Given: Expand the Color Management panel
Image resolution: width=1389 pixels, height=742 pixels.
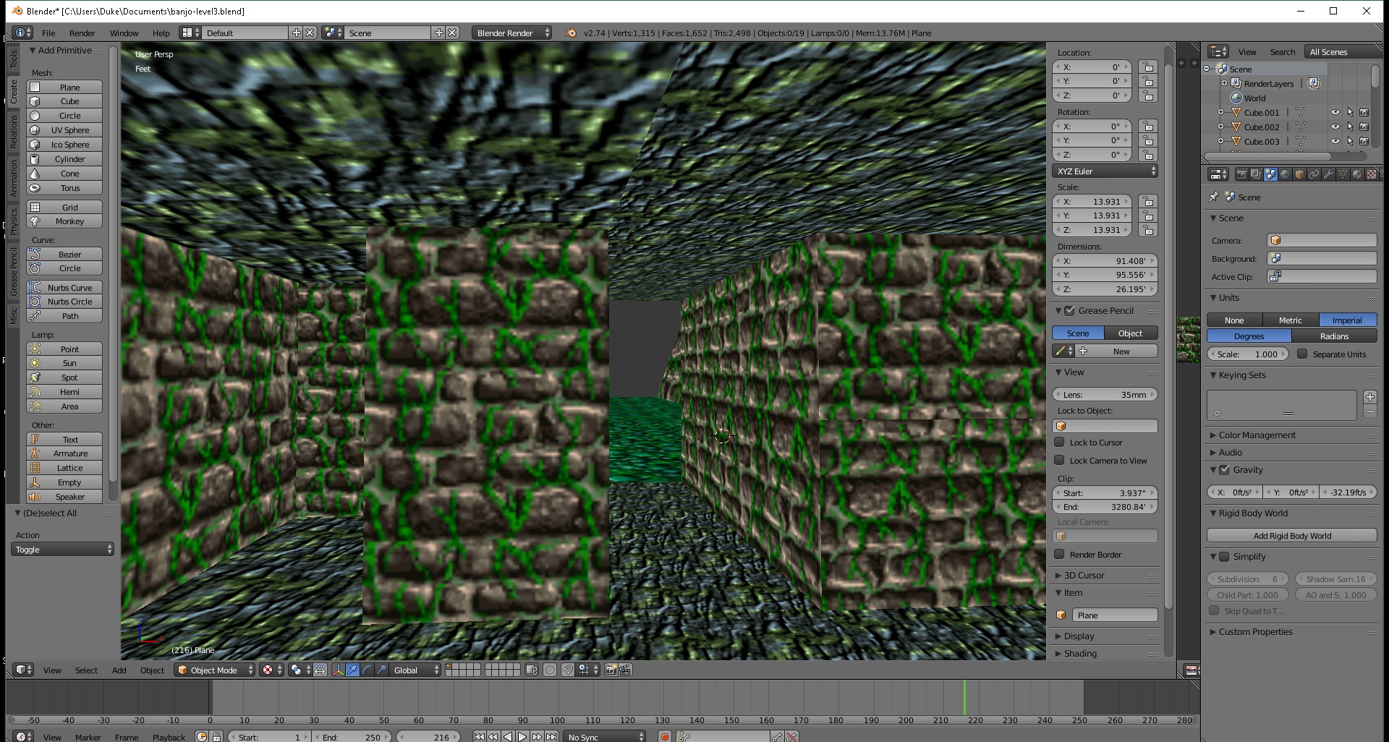Looking at the screenshot, I should pyautogui.click(x=1257, y=435).
